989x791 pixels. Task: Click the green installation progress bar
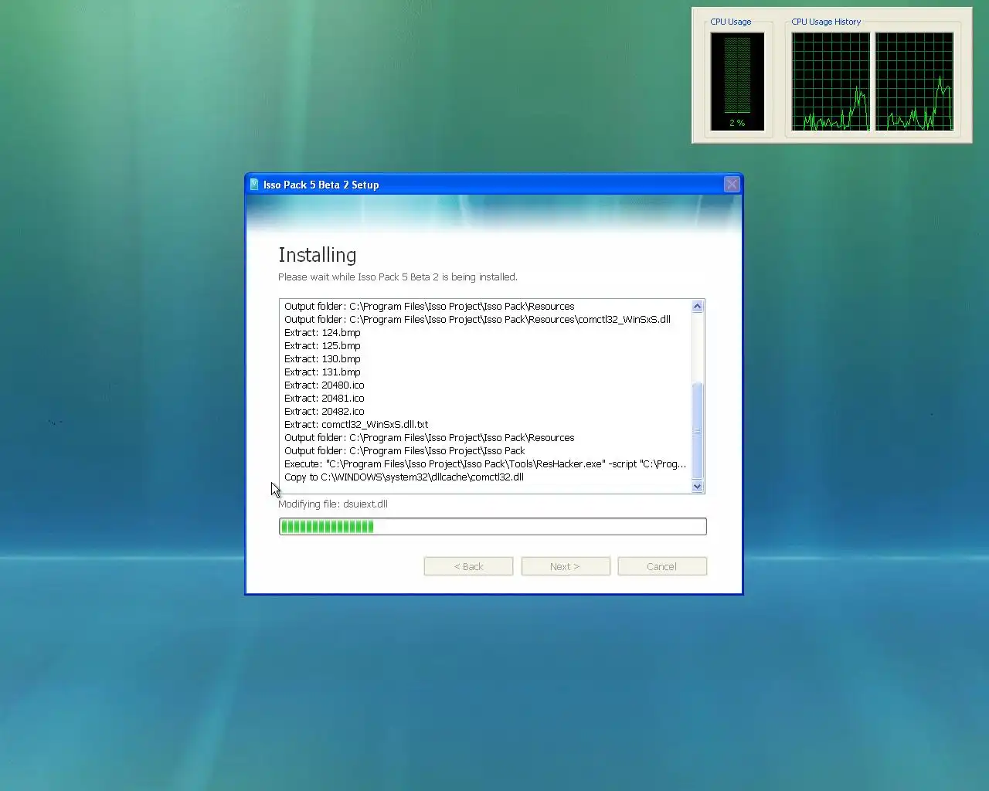(x=493, y=527)
